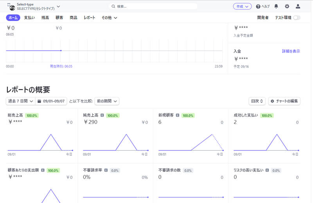The width and height of the screenshot is (313, 203).
Task: Click the notifications bell icon
Action: click(277, 6)
